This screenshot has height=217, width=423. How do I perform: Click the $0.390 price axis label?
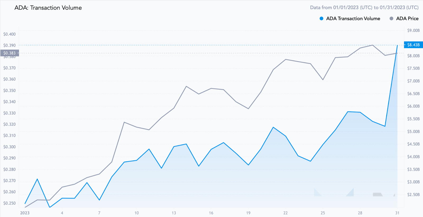tap(10, 46)
